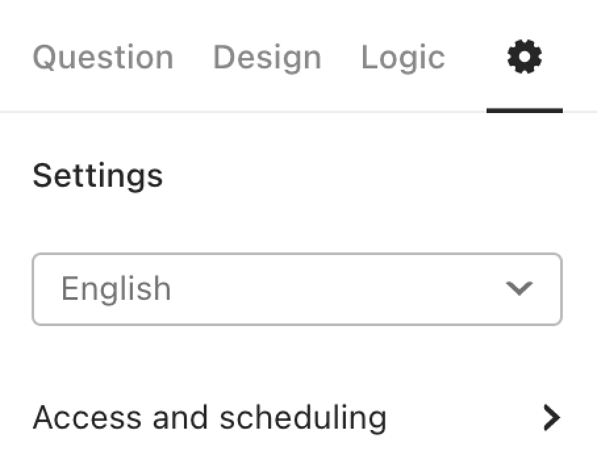Go to the Logic settings tab

click(x=403, y=58)
